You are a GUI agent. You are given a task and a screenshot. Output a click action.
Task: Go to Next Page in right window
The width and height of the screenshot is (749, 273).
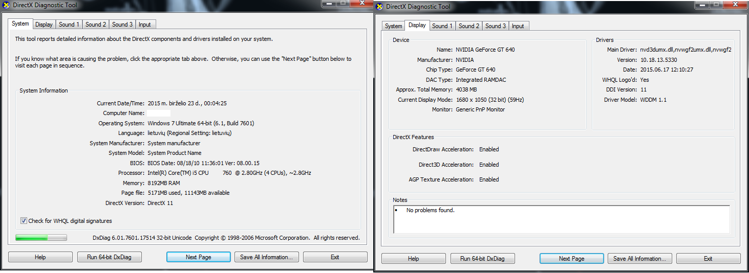[x=572, y=259]
